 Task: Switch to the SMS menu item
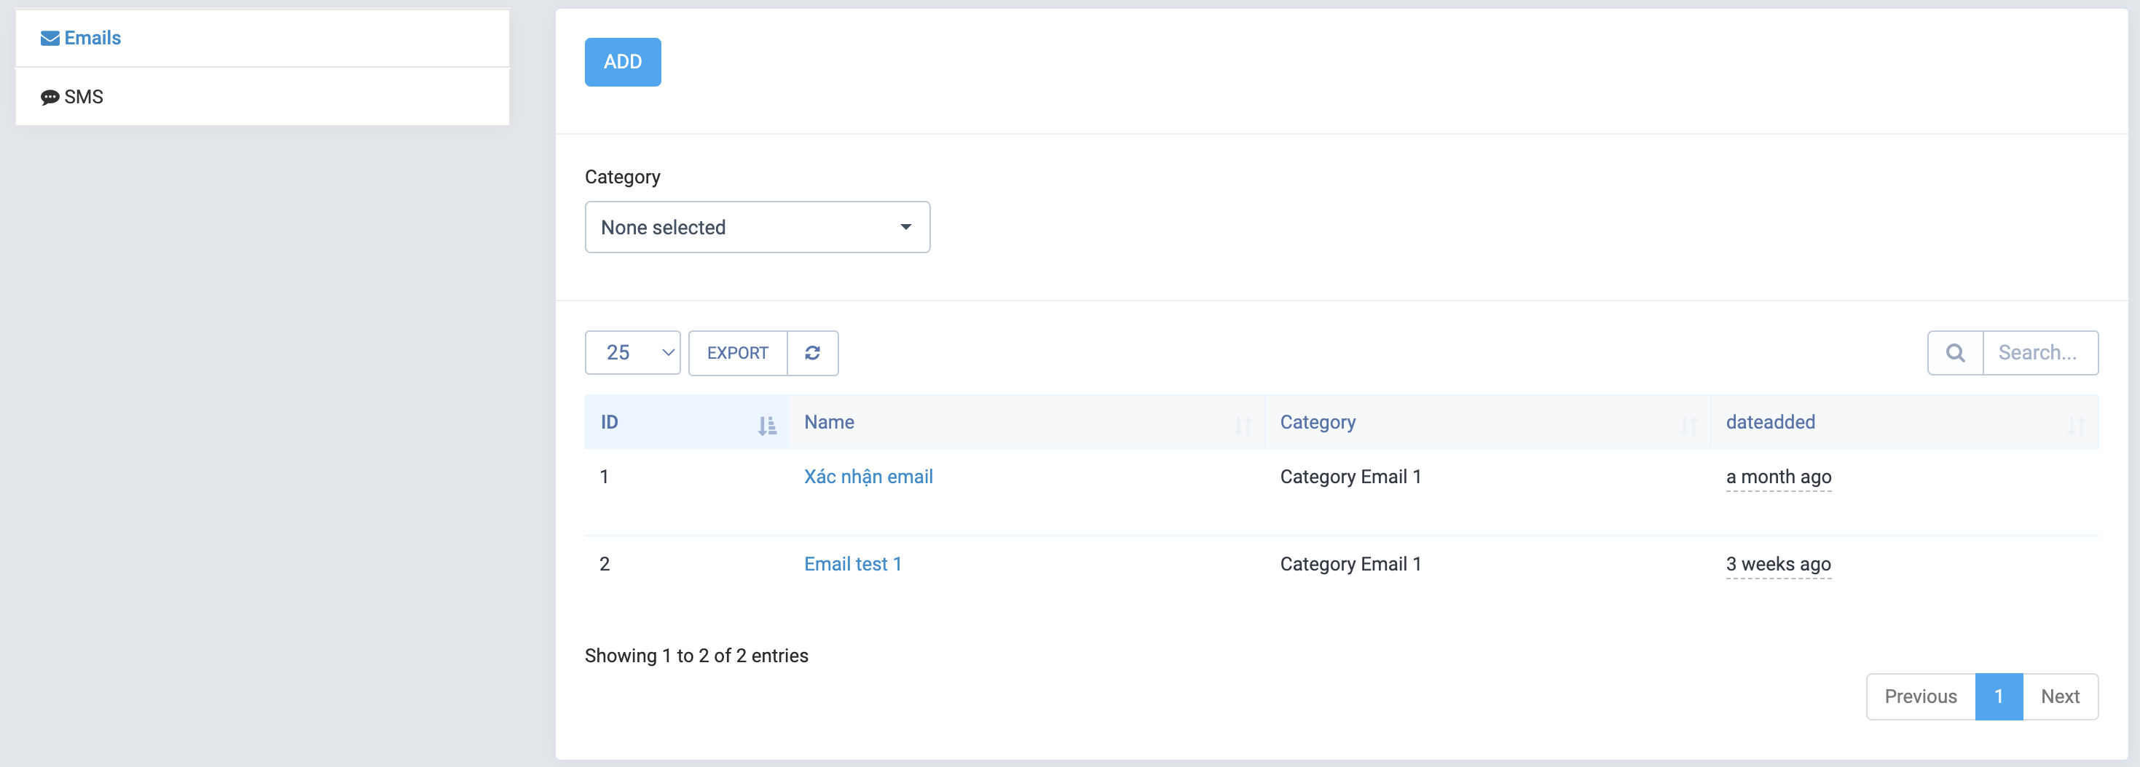pyautogui.click(x=84, y=97)
